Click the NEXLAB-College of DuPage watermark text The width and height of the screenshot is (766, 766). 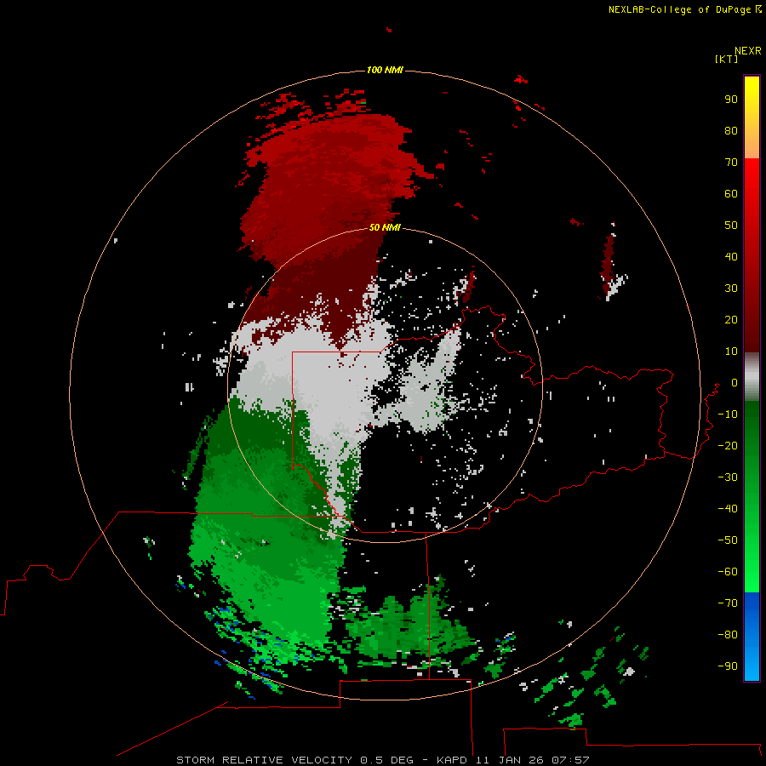[684, 9]
